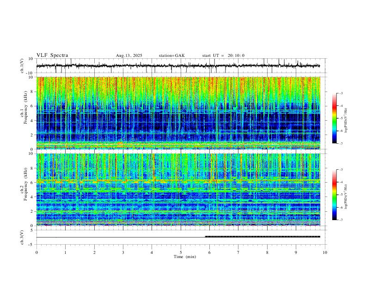Click the upper ch.1 PSD color bar
The width and height of the screenshot is (366, 283).
(335, 118)
